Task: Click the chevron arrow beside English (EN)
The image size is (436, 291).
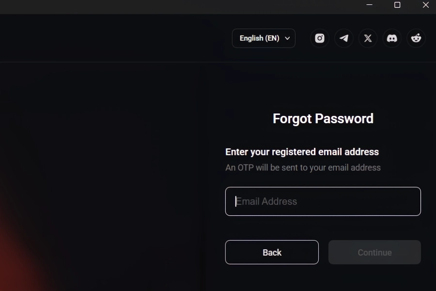Action: click(x=287, y=38)
